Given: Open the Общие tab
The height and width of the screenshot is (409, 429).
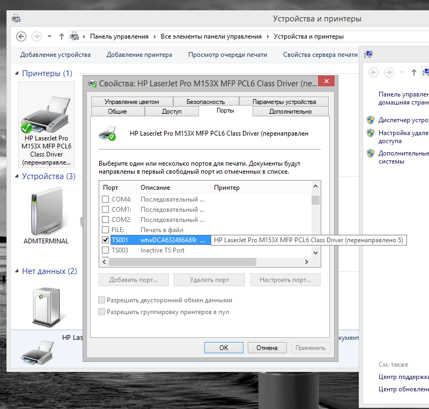Looking at the screenshot, I should click(x=117, y=111).
